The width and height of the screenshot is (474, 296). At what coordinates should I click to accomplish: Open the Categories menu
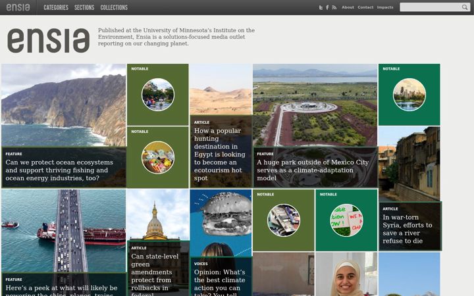coord(56,7)
